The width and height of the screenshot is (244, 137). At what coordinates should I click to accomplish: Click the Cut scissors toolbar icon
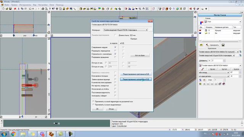click(19, 9)
